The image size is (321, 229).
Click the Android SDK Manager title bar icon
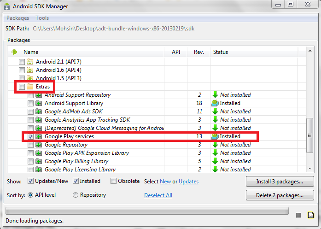(x=7, y=6)
